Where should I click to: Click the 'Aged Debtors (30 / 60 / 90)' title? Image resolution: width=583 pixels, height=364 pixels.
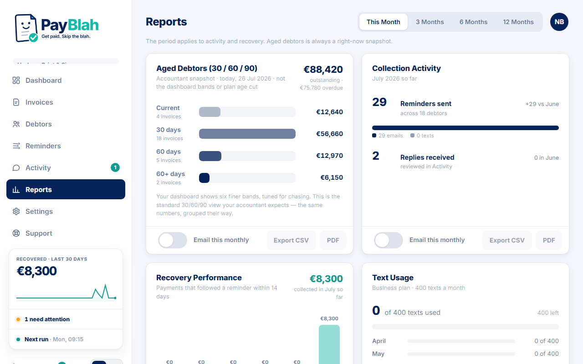207,68
